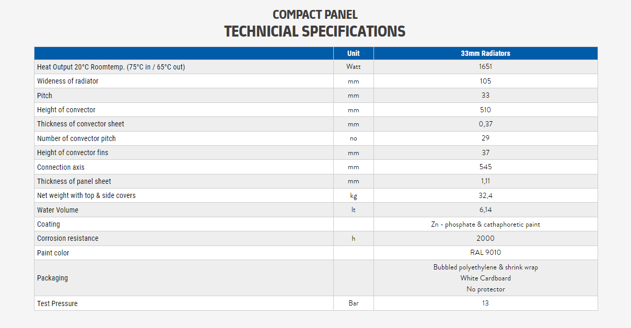Viewport: 631px width, 328px height.
Task: Click the Compact Panel heading
Action: (x=315, y=15)
